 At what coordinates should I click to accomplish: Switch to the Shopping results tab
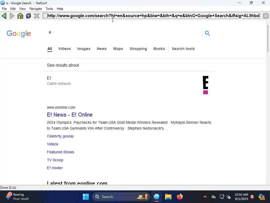138,49
